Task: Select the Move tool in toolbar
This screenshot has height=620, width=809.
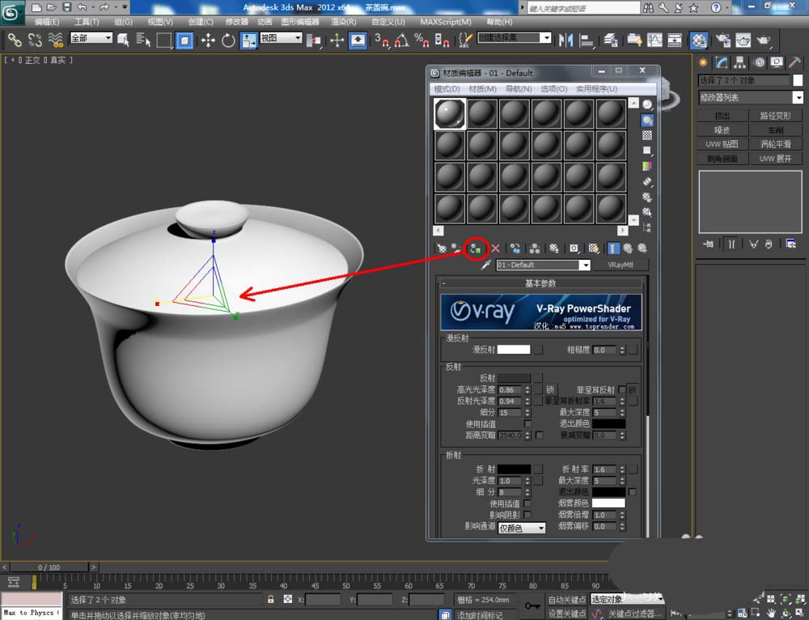Action: [x=208, y=40]
